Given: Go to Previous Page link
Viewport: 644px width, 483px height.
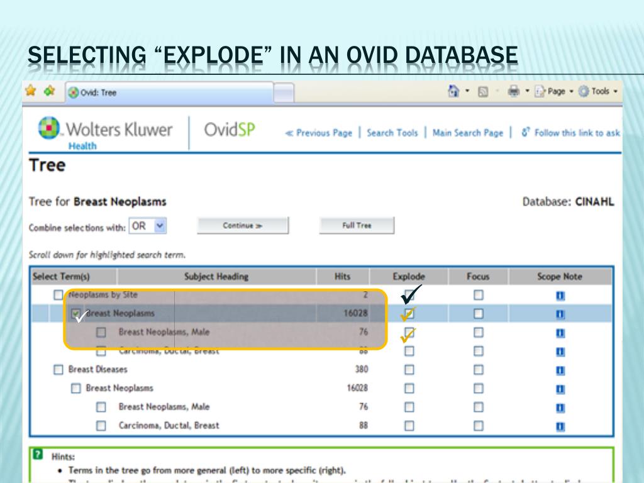Looking at the screenshot, I should pyautogui.click(x=319, y=133).
